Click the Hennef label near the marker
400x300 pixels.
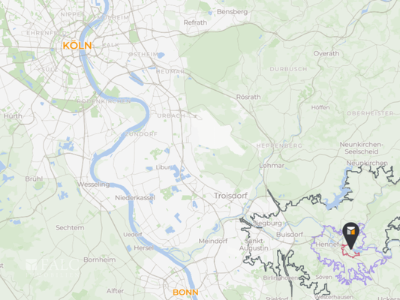[x=326, y=244]
